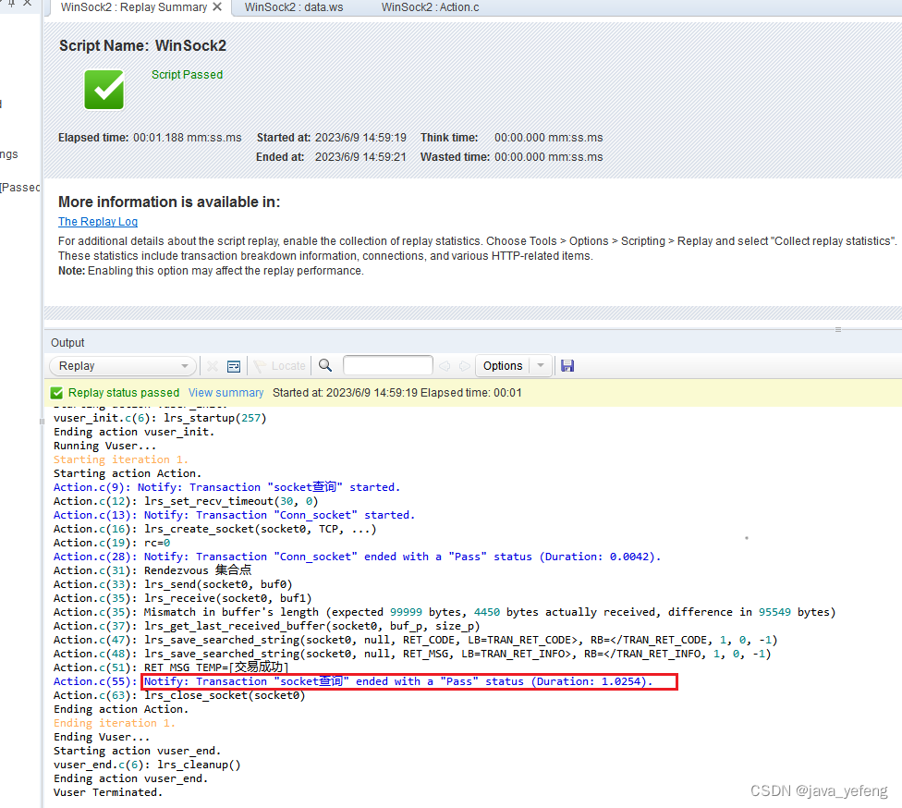902x808 pixels.
Task: Expand the Options dropdown arrow
Action: point(541,366)
